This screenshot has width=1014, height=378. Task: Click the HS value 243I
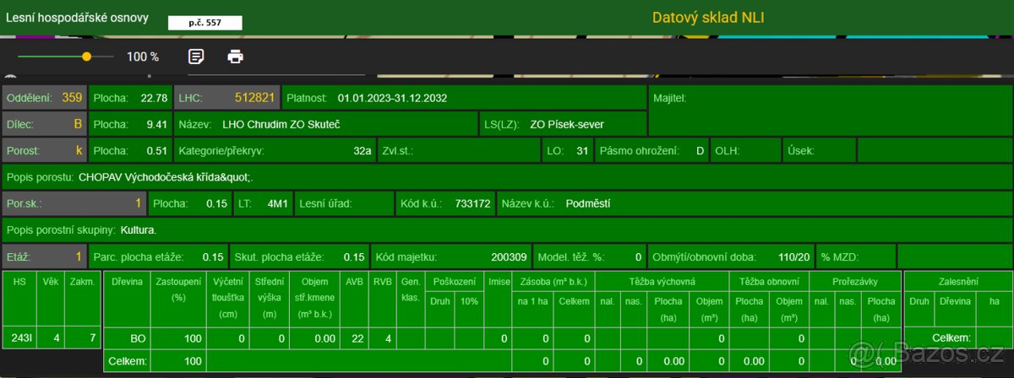click(x=19, y=338)
